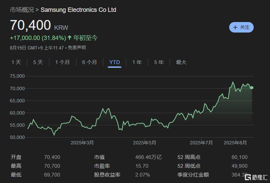
Task: Click the plus icon in the 关注 button
Action: [235, 27]
